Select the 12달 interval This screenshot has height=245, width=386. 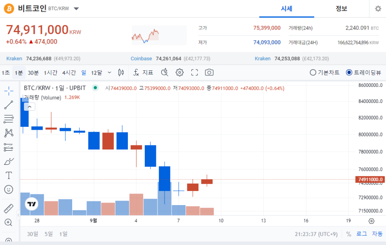pos(96,73)
